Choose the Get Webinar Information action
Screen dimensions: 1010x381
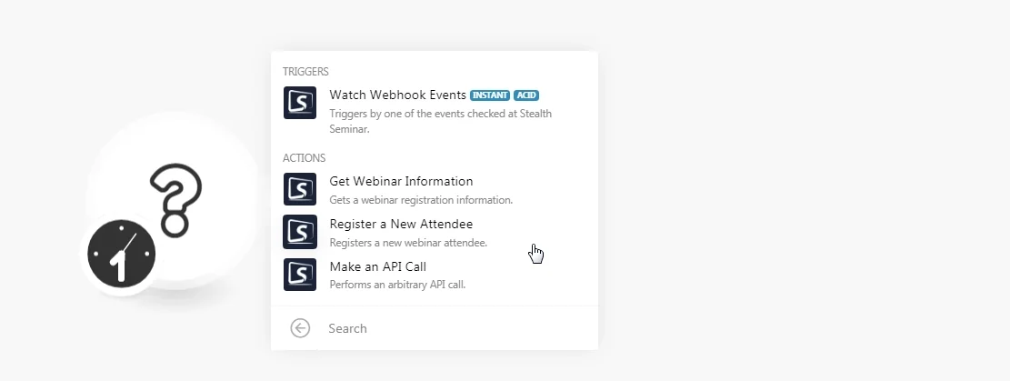[435, 189]
